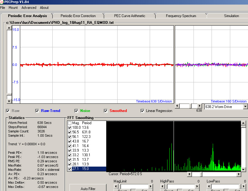Click the Auto Filter button
Image resolution: width=248 pixels, height=191 pixels.
(88, 188)
